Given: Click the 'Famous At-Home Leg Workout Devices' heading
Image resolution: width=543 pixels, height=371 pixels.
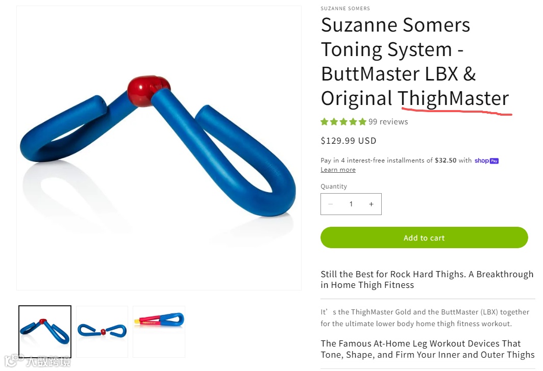Looking at the screenshot, I should coord(428,349).
